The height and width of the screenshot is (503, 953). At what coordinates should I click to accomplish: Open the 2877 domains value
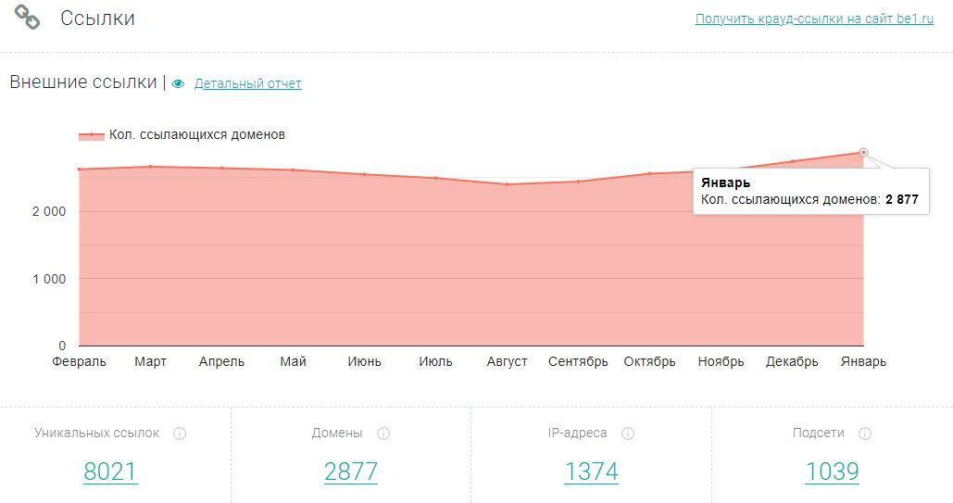pos(351,472)
